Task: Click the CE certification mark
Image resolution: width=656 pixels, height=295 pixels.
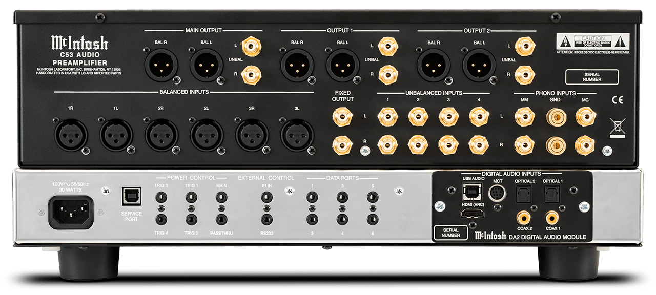Action: [x=617, y=100]
